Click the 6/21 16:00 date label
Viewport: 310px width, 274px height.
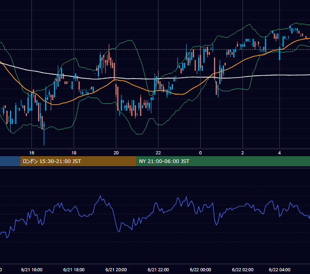click(31, 269)
